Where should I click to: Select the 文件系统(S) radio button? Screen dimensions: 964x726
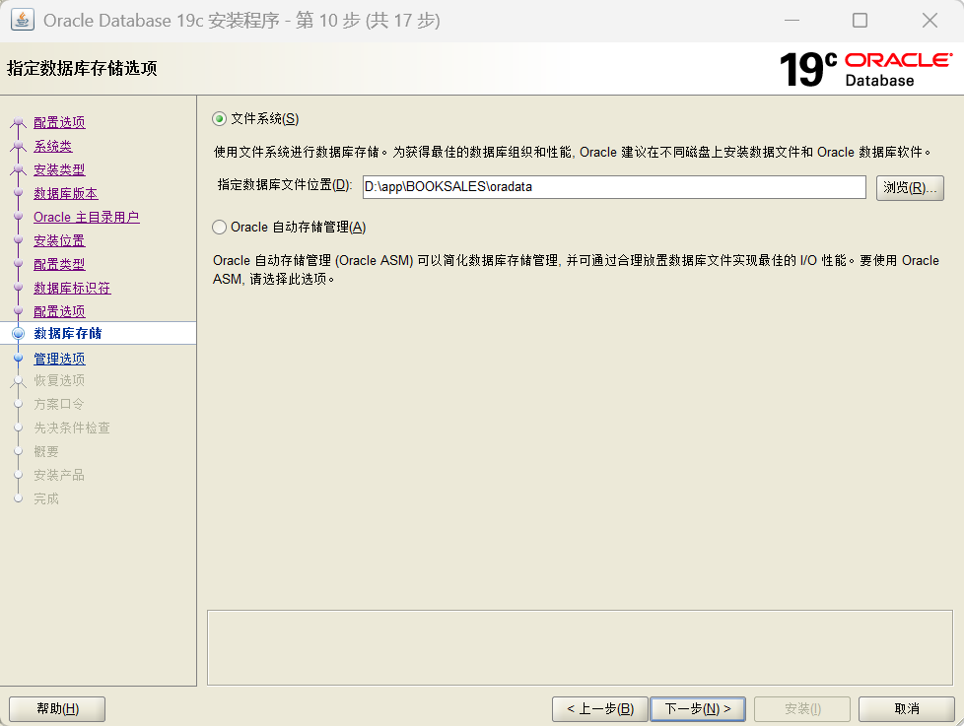click(220, 118)
